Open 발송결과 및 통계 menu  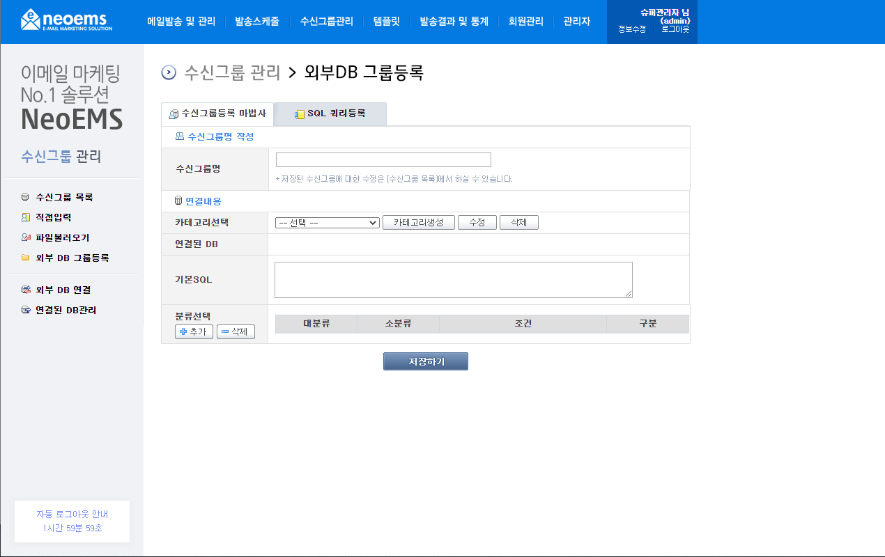[454, 22]
